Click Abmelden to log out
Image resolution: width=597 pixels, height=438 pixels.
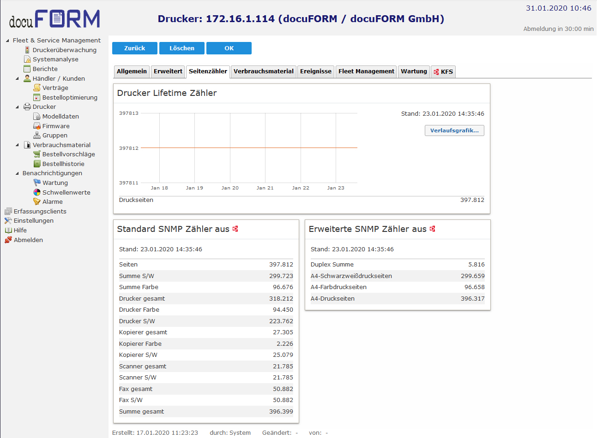[28, 240]
